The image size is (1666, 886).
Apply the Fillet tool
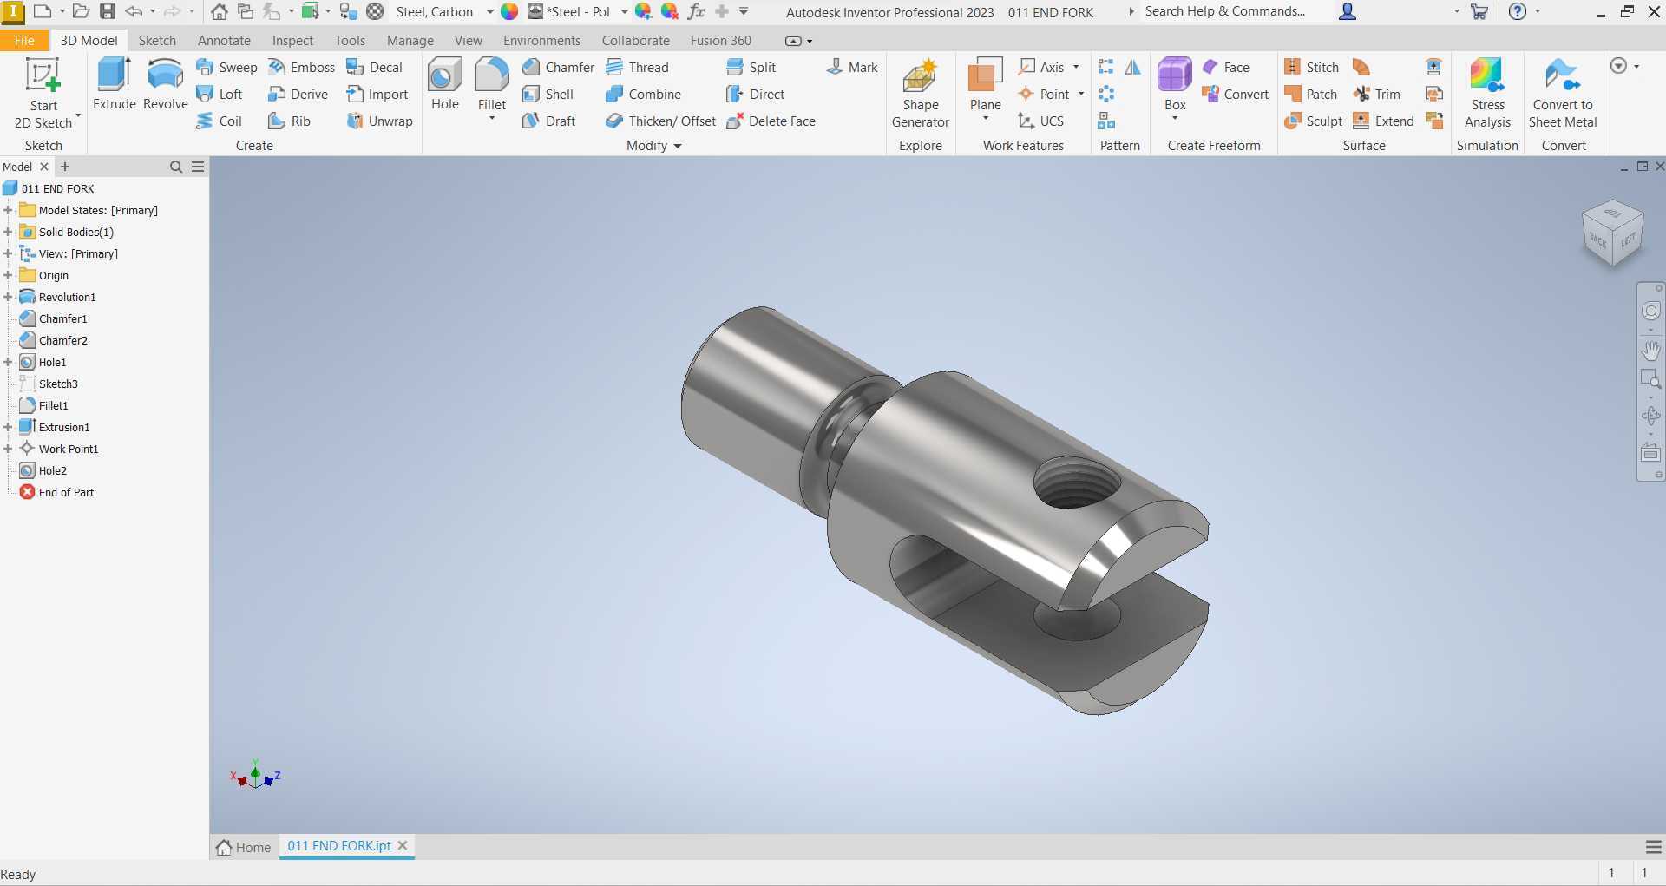tap(491, 84)
